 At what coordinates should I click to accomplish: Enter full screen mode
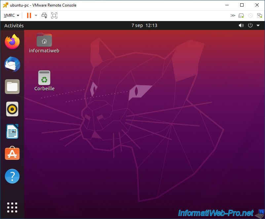(x=54, y=15)
